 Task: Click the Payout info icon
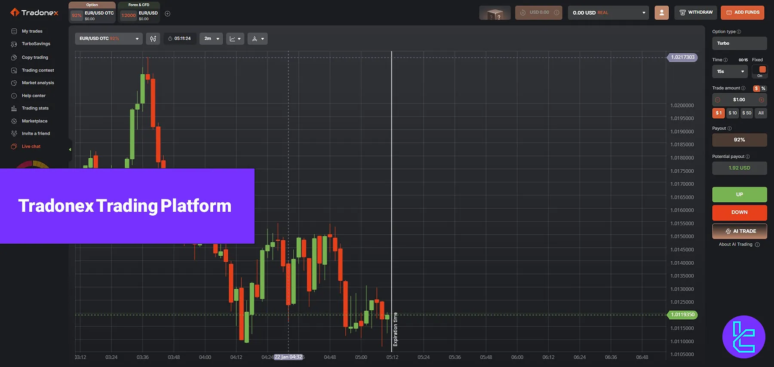coord(729,128)
